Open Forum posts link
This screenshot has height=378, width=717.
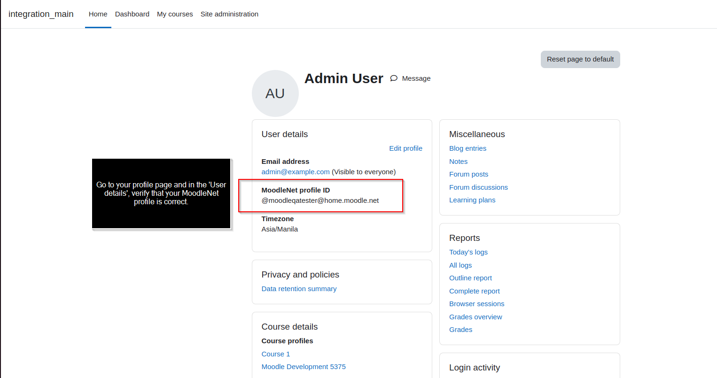pyautogui.click(x=468, y=174)
